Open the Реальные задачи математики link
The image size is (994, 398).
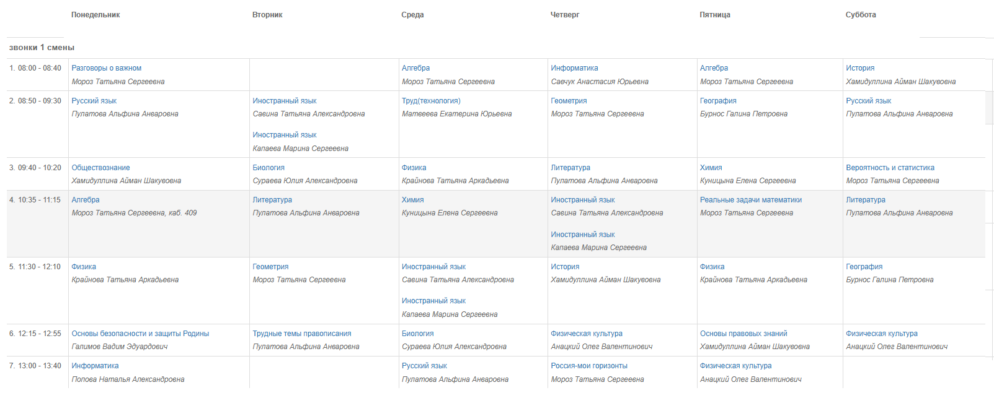[x=751, y=200]
